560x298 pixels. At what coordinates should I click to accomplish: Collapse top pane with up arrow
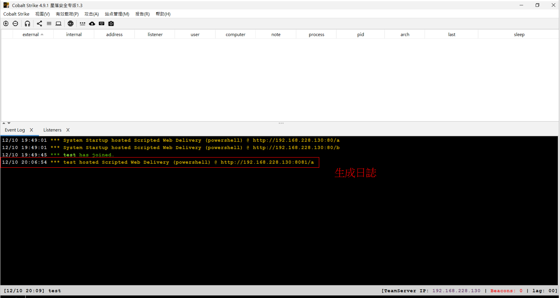click(4, 123)
